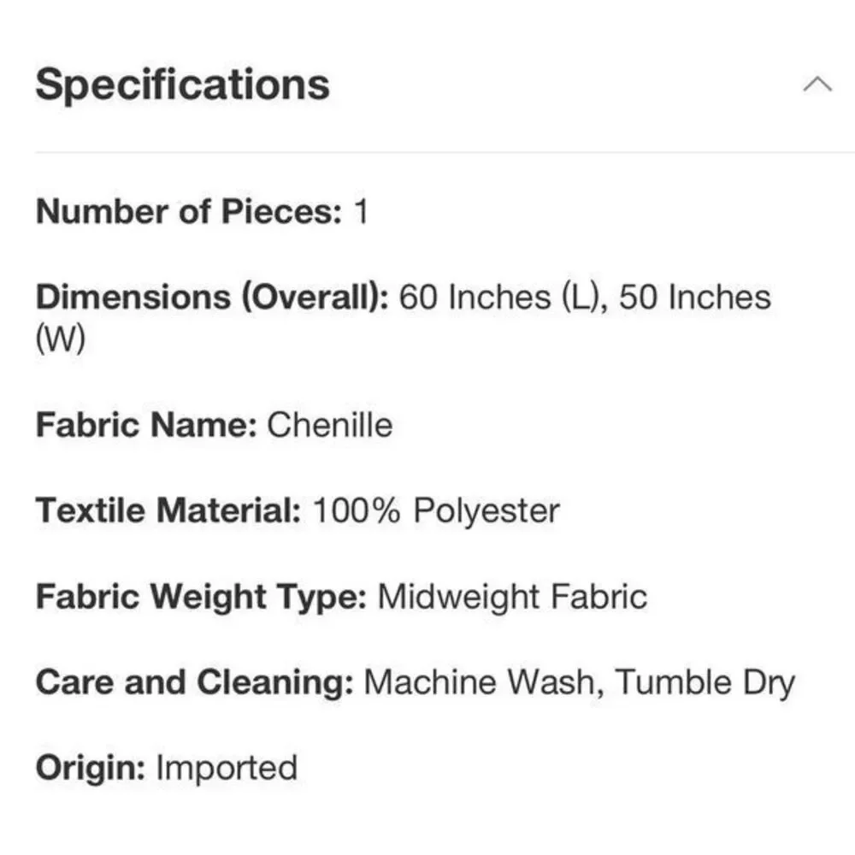Screen dimensions: 855x855
Task: Click the Origin label
Action: 91,769
